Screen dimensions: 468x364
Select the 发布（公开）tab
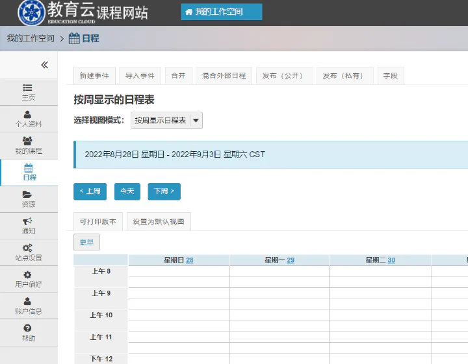pyautogui.click(x=285, y=76)
